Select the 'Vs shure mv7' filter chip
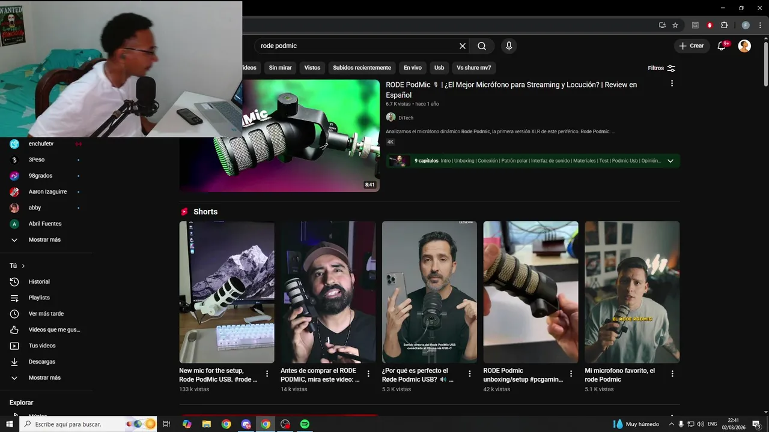Image resolution: width=769 pixels, height=432 pixels. (473, 68)
